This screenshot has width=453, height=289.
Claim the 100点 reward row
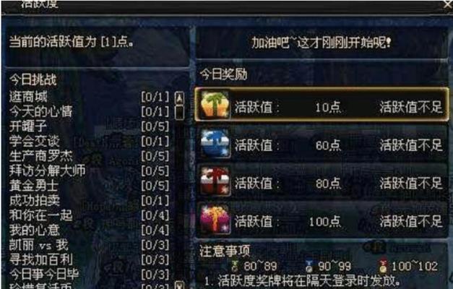click(322, 220)
